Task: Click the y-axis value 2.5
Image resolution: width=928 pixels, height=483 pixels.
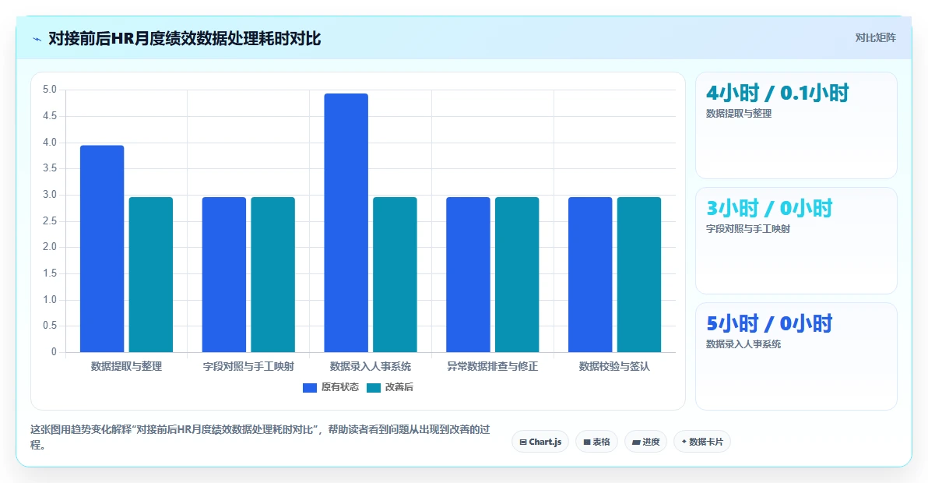Action: coord(50,221)
